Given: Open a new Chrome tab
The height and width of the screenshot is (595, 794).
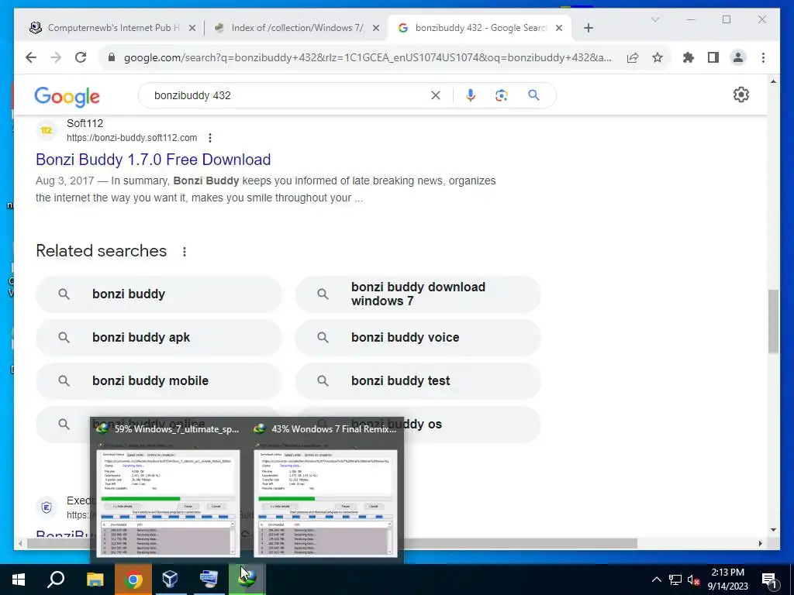Looking at the screenshot, I should [588, 29].
